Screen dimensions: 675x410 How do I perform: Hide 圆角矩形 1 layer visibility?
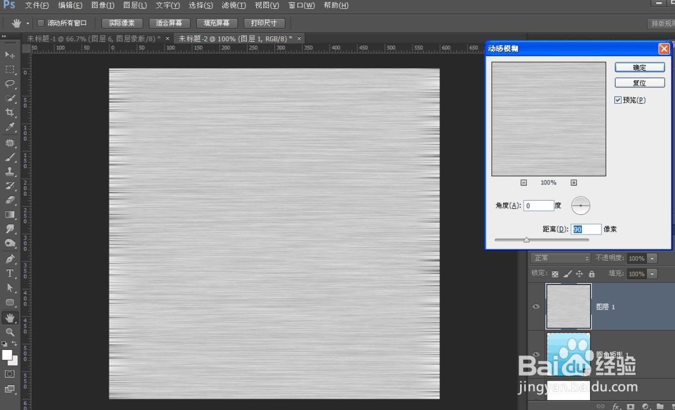[x=536, y=354]
